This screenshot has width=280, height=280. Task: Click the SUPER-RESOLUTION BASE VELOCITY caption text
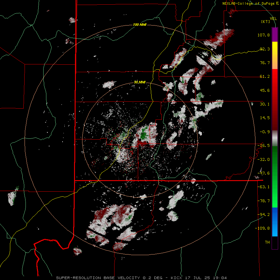98,278
